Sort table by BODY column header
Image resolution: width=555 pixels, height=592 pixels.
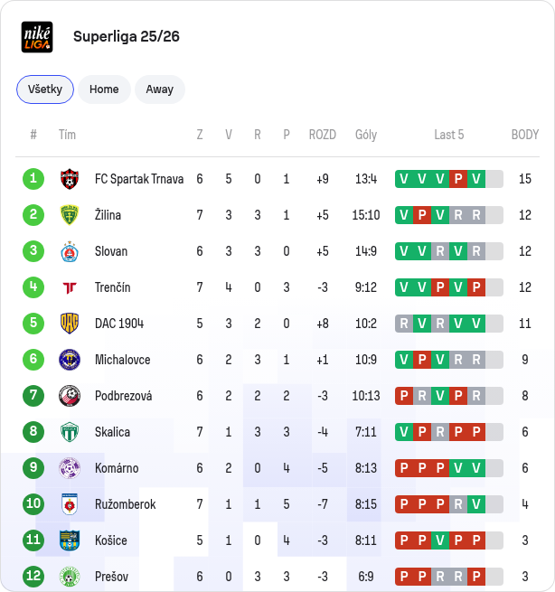[x=525, y=135]
